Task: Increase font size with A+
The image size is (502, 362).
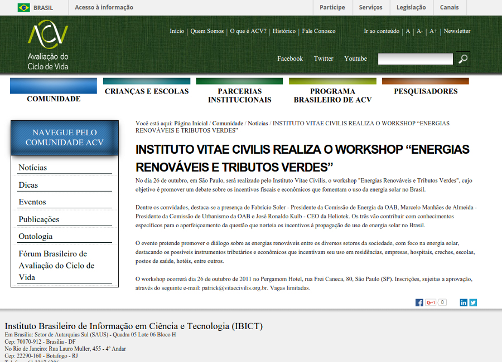Action: 433,31
